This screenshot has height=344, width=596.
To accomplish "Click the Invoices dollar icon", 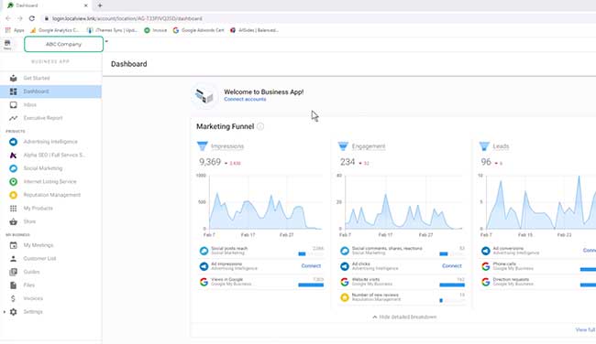I will 14,298.
